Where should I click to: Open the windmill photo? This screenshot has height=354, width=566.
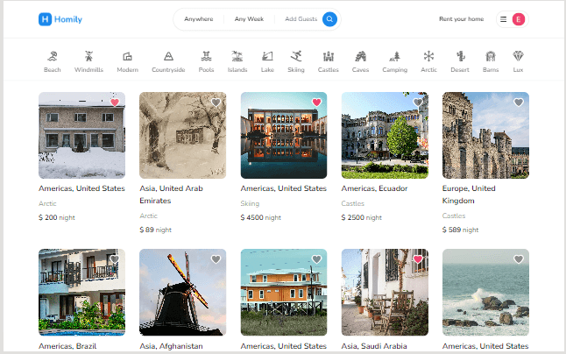182,293
